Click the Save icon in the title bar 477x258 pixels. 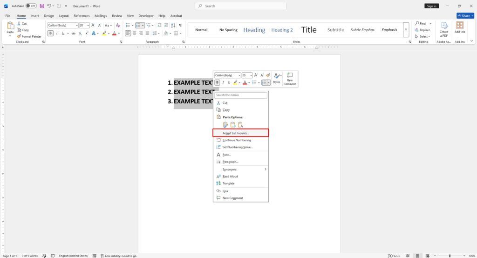pyautogui.click(x=42, y=6)
